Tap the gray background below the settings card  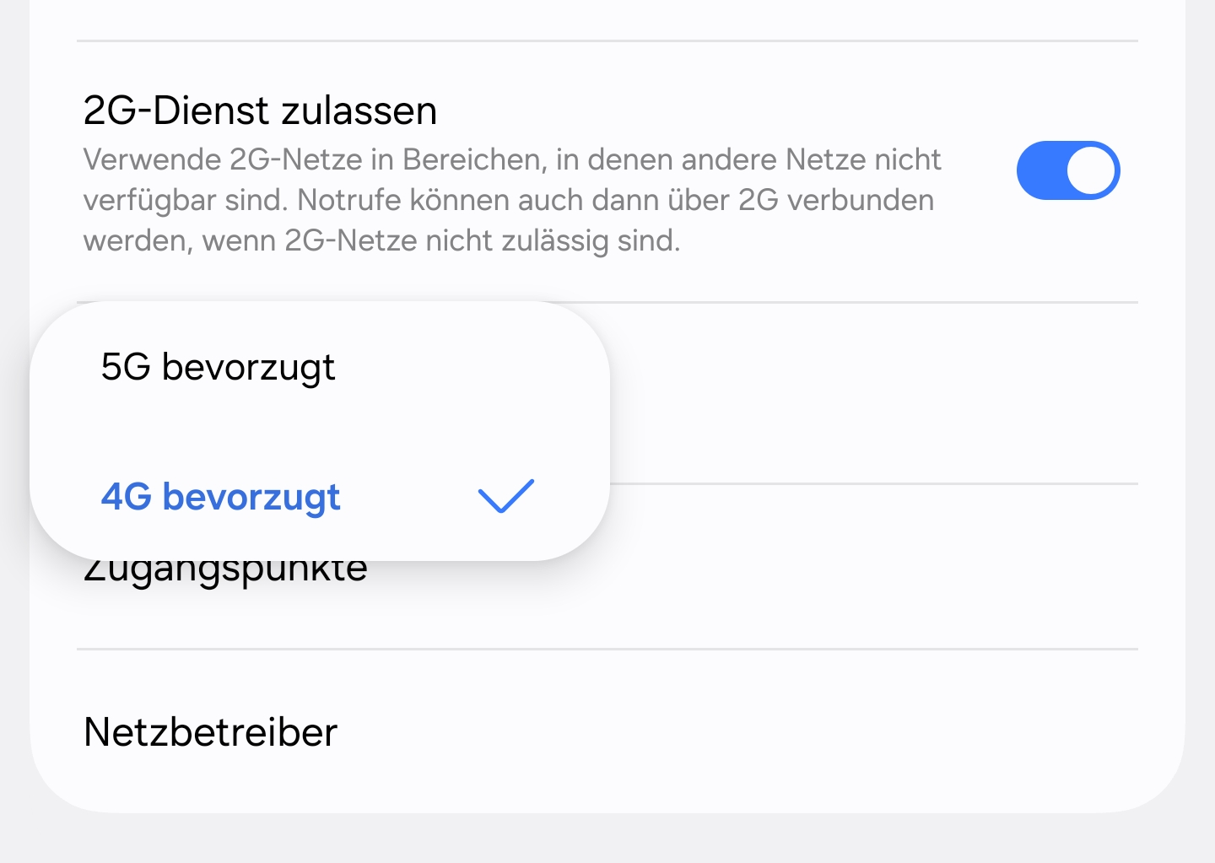pyautogui.click(x=607, y=839)
